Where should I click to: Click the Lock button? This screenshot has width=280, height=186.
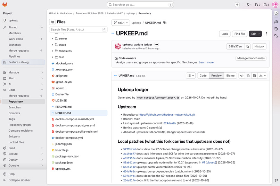[x=225, y=34]
